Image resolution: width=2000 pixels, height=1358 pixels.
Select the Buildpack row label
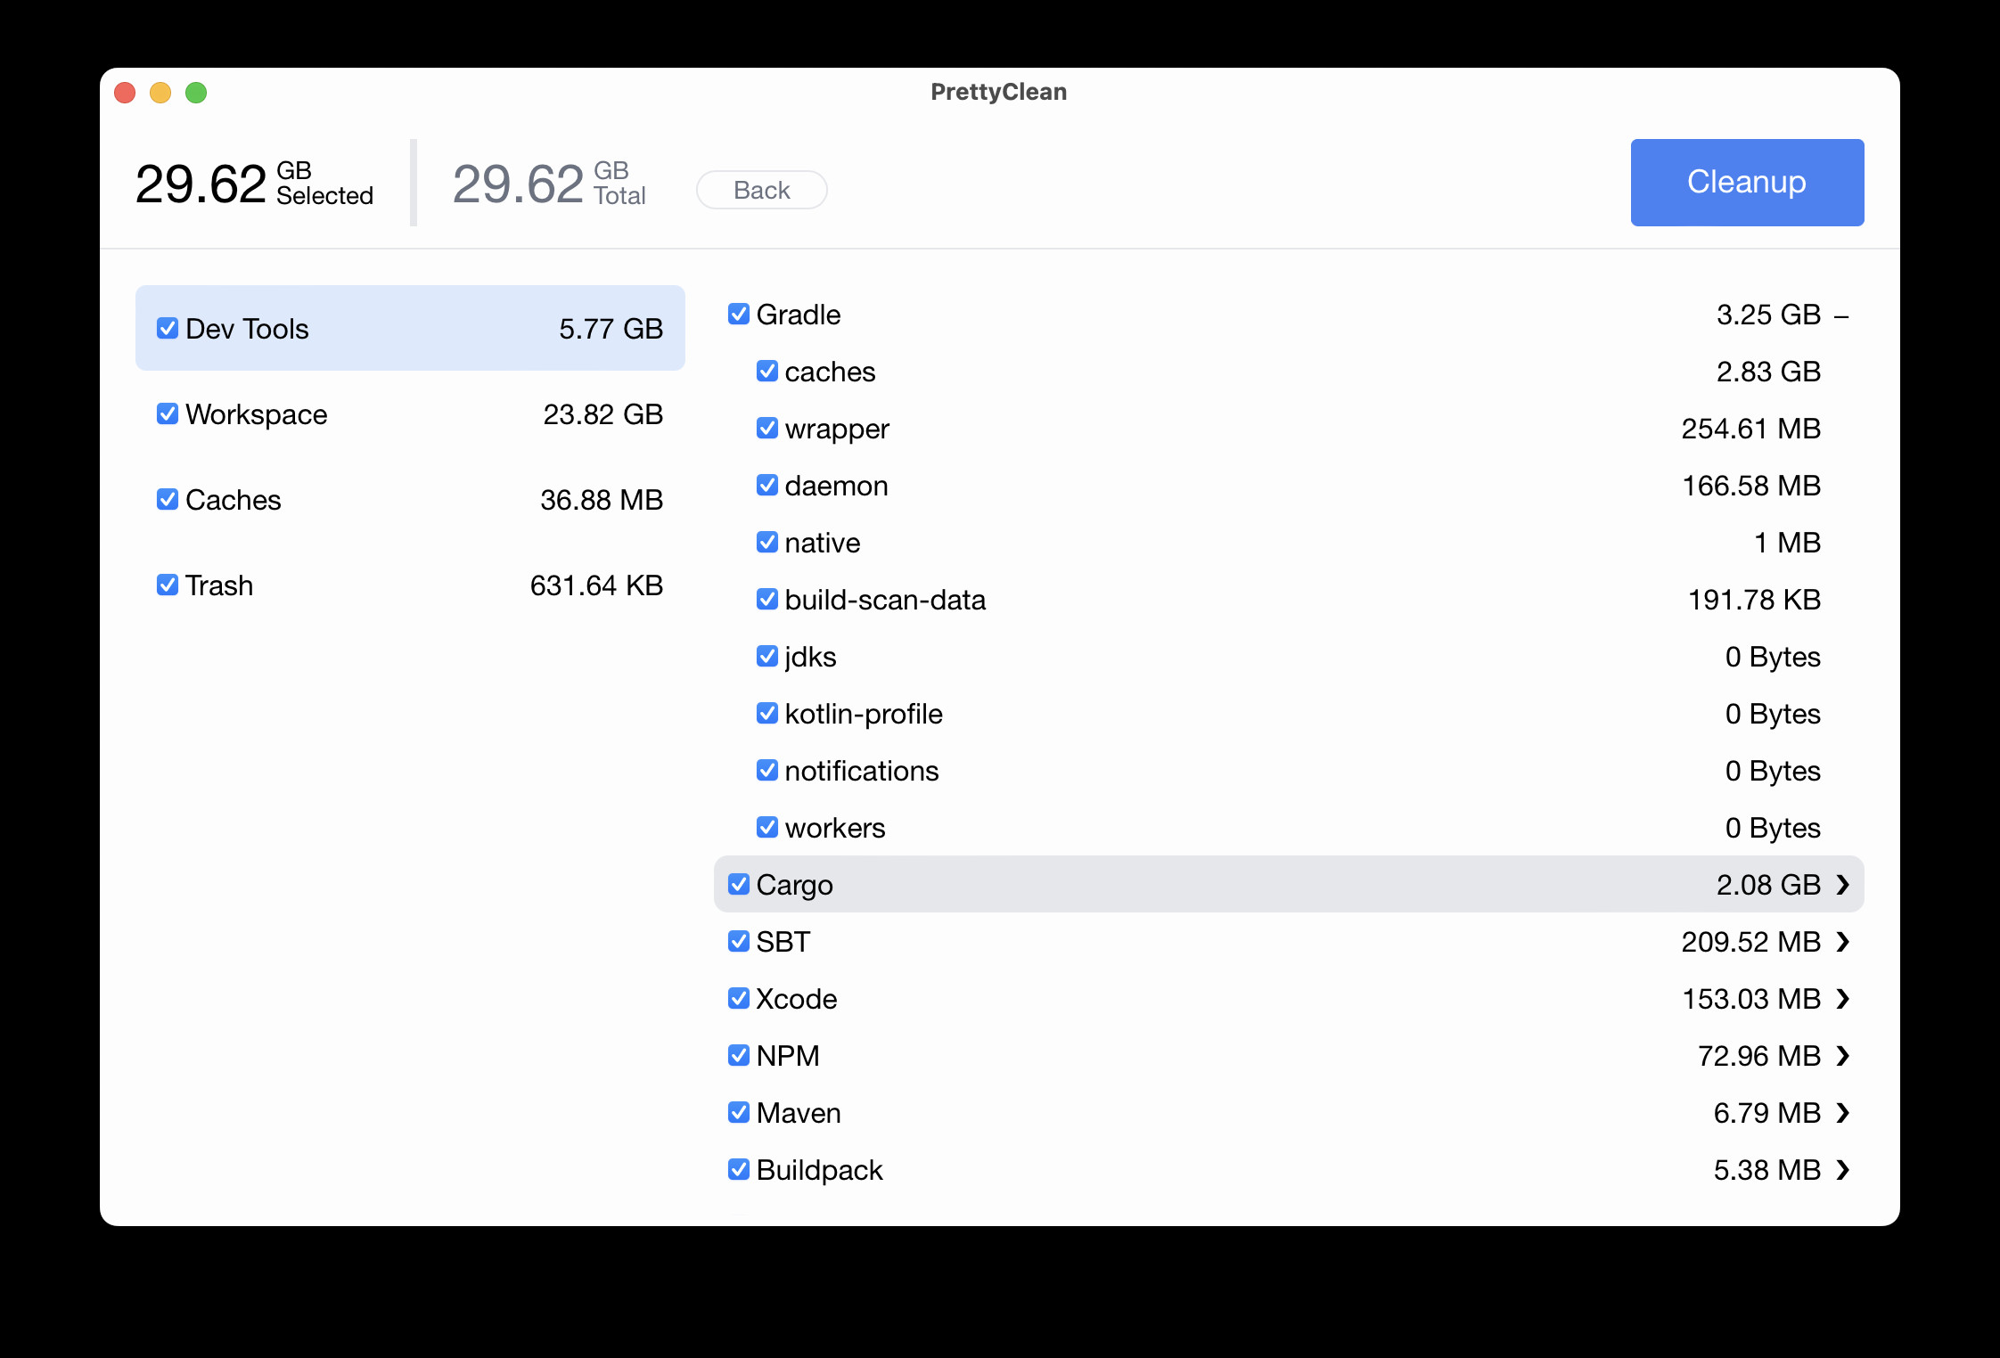(820, 1170)
